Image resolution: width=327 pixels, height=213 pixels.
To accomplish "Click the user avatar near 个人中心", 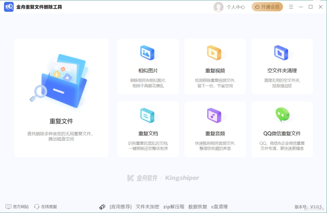I will pyautogui.click(x=218, y=7).
